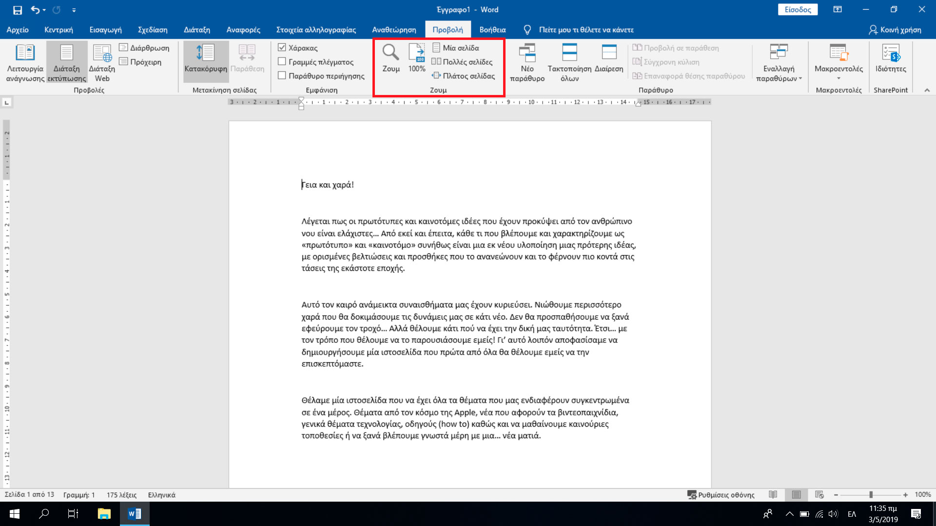Choose Μία σελίδα zoom option
The width and height of the screenshot is (936, 526).
[x=456, y=48]
